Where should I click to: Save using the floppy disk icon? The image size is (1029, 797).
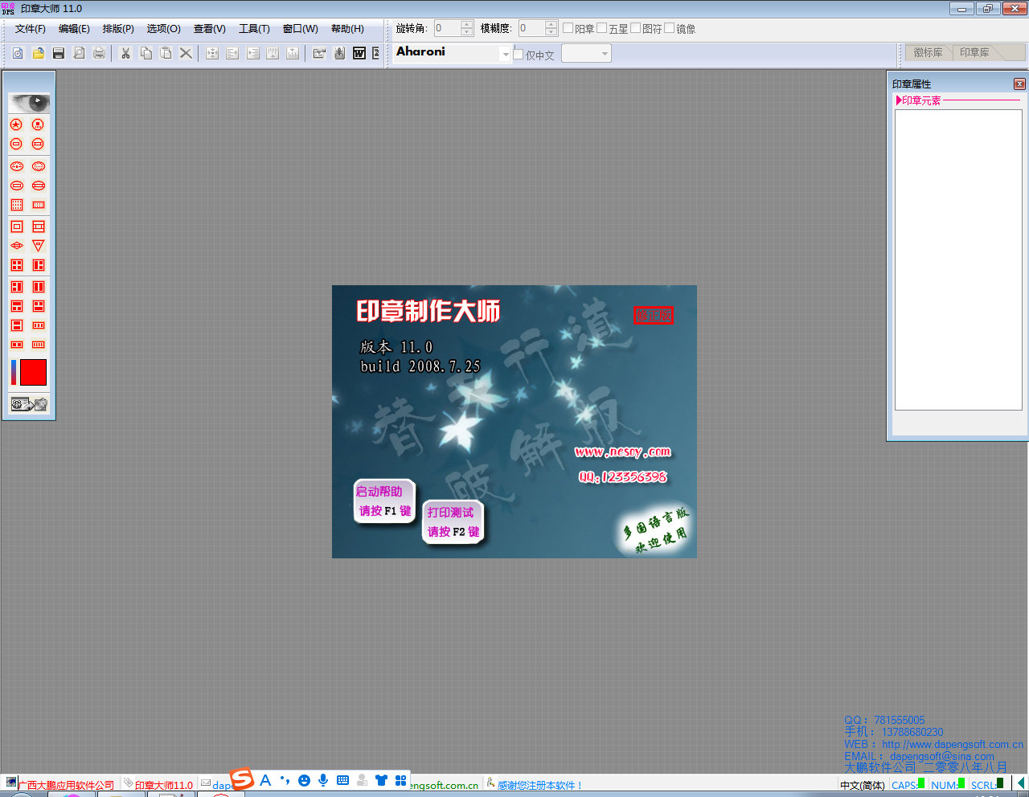coord(58,53)
